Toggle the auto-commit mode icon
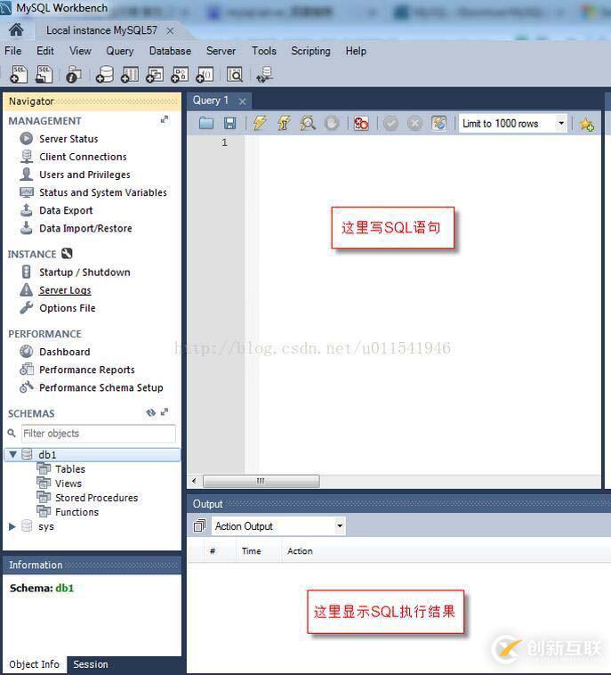 (439, 124)
